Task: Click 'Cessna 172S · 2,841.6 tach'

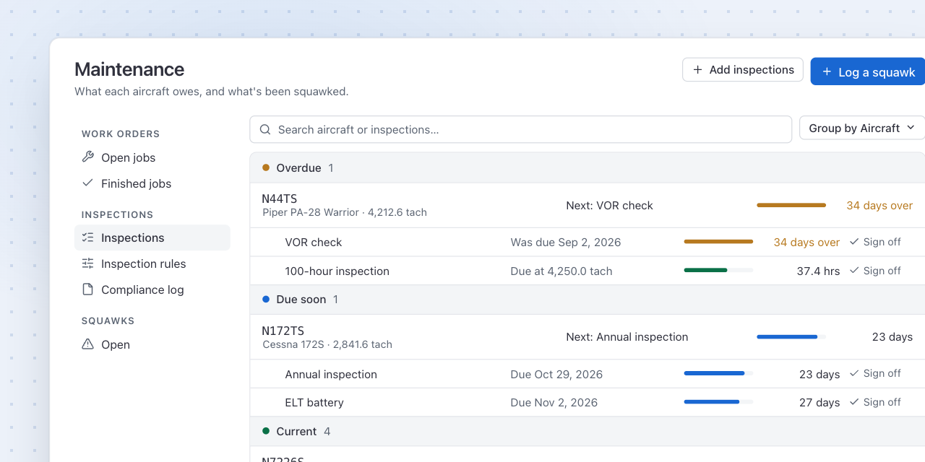Action: [x=327, y=344]
